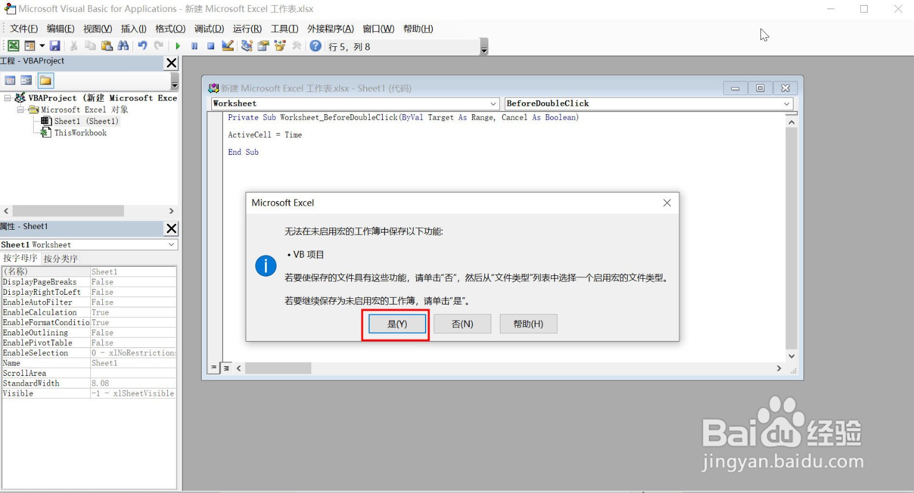Open the 格式(O) menu
Viewport: 914px width, 493px height.
170,29
